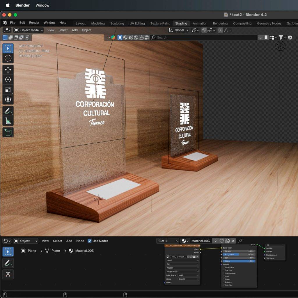Set selection mode to Subtract
This screenshot has height=298, width=298.
[16, 38]
